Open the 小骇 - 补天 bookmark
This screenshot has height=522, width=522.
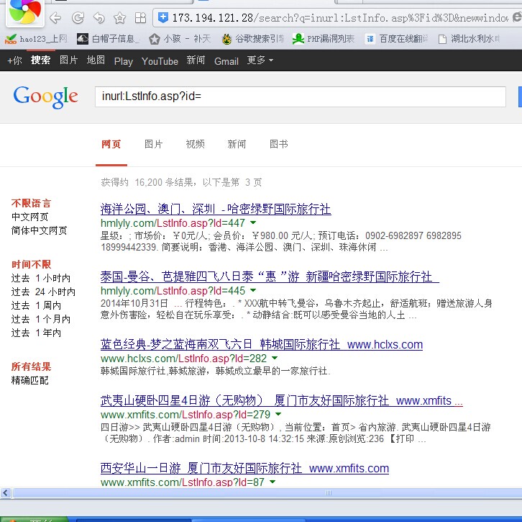coord(180,39)
